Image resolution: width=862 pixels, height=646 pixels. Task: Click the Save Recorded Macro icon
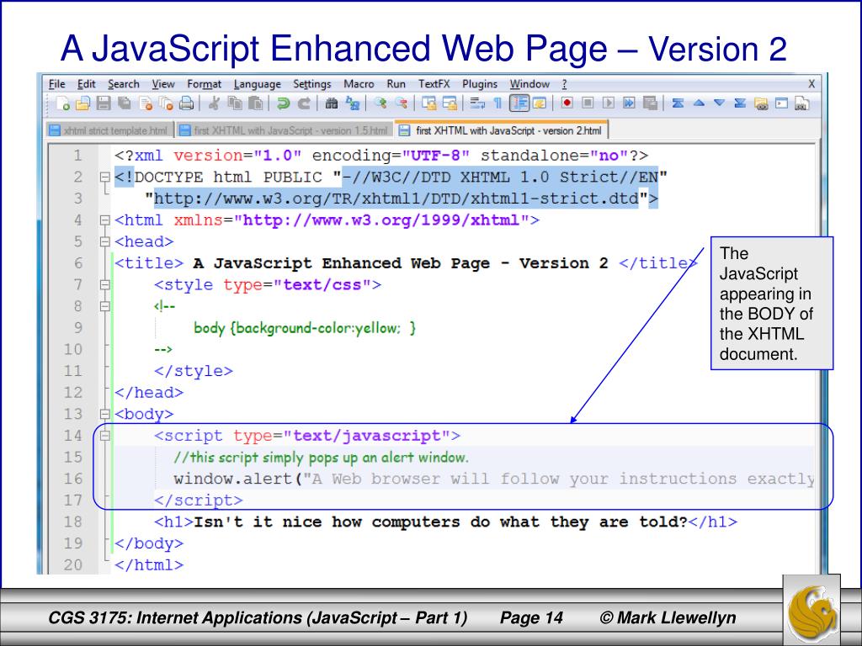pos(650,103)
